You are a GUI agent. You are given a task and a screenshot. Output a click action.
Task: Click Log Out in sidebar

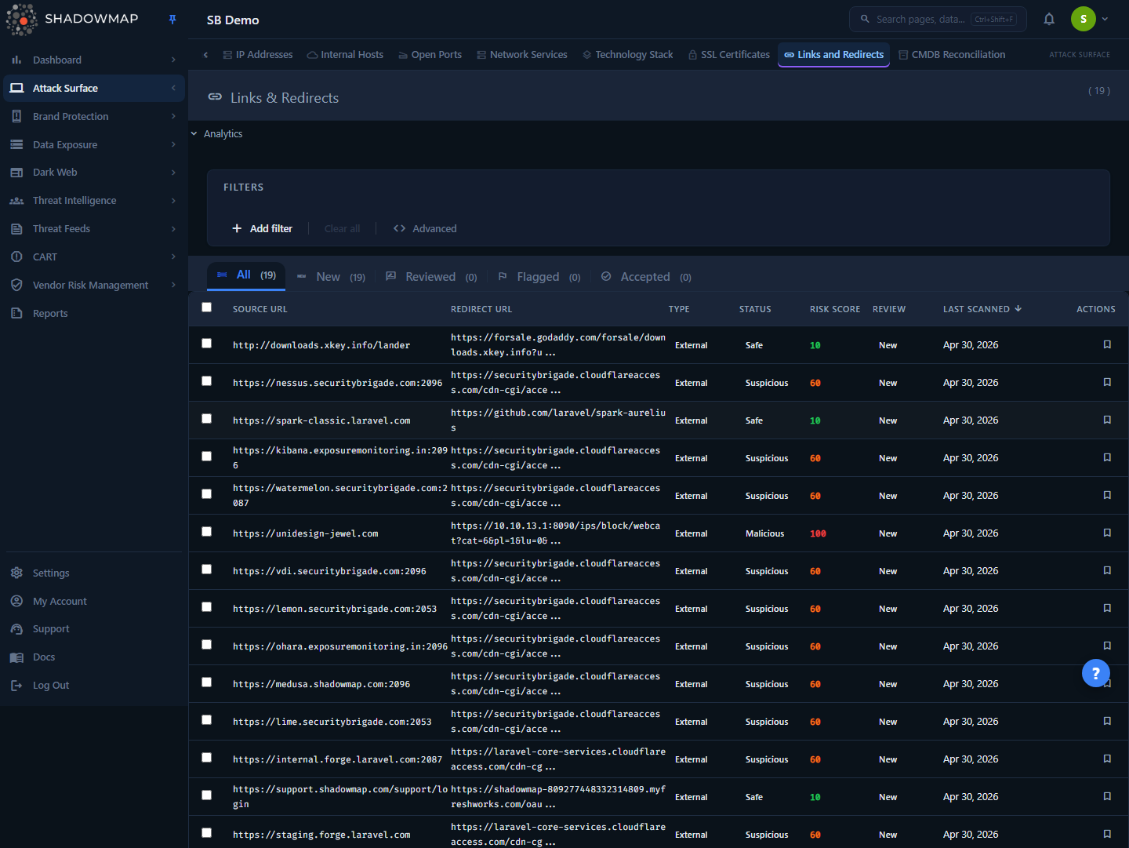pos(51,686)
